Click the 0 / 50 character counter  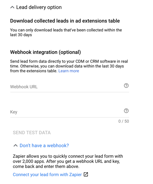point(124,121)
